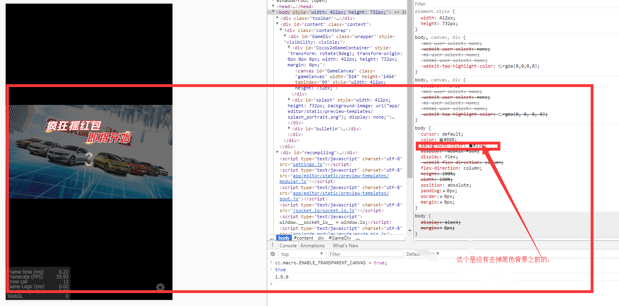The height and width of the screenshot is (306, 619).
Task: Open color picker for color #888
Action: click(x=442, y=140)
